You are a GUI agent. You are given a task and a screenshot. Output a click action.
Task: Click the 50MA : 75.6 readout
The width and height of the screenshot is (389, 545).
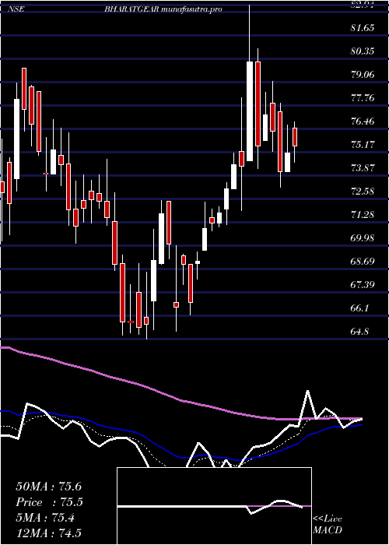pyautogui.click(x=48, y=487)
